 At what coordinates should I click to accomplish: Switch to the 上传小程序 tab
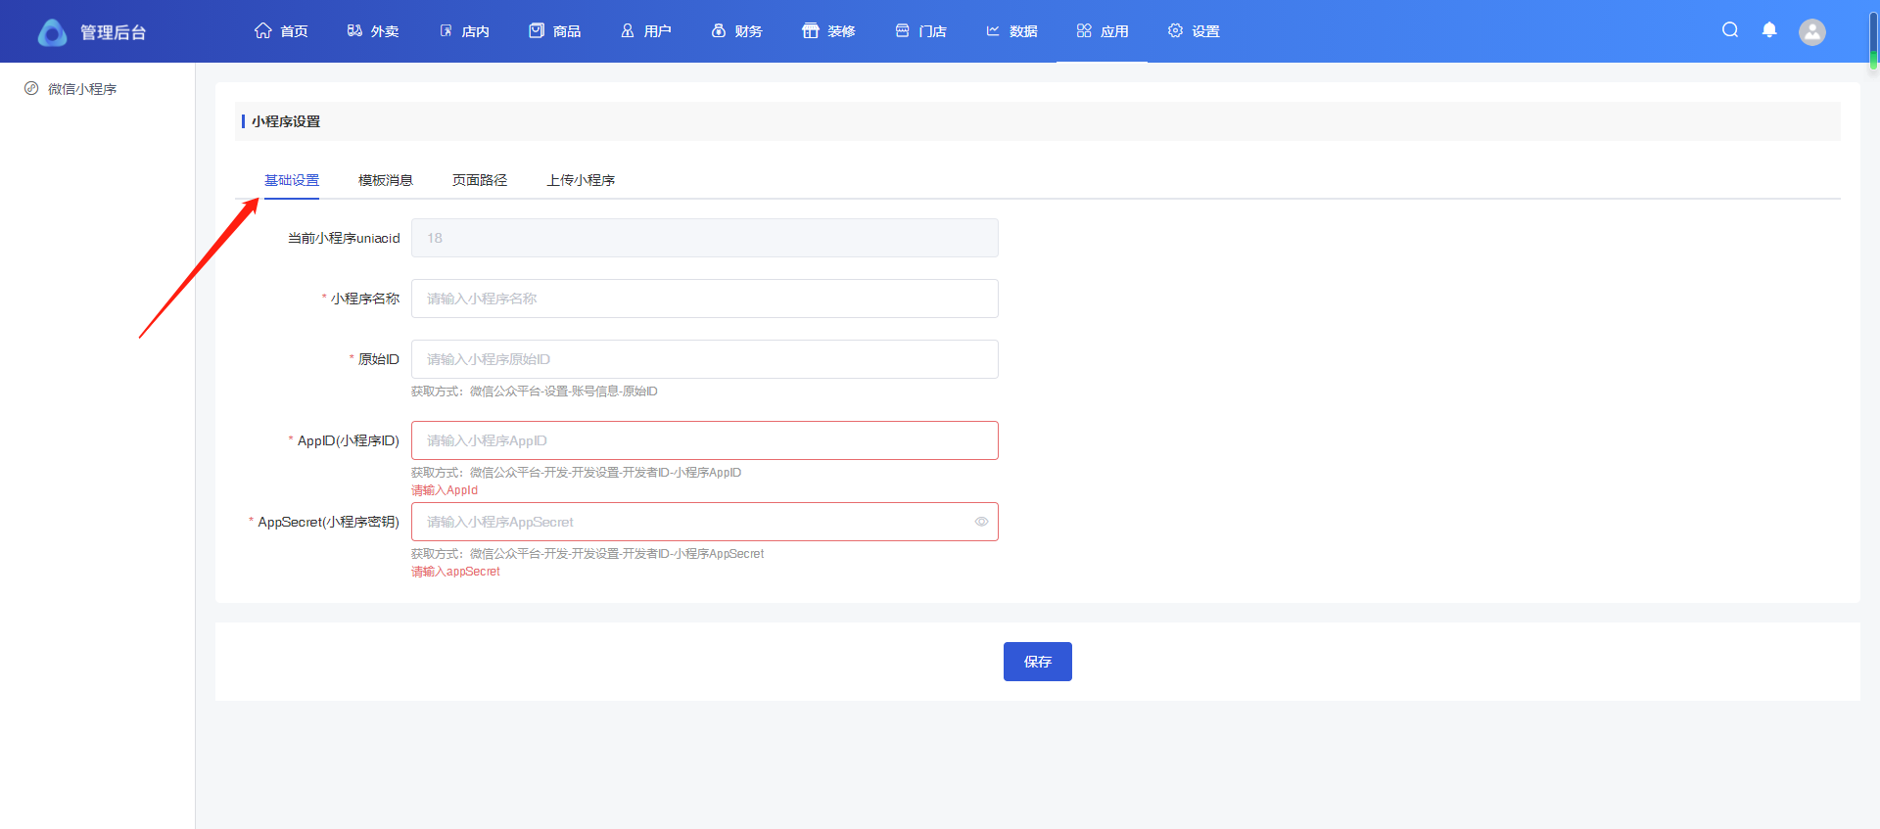[581, 180]
